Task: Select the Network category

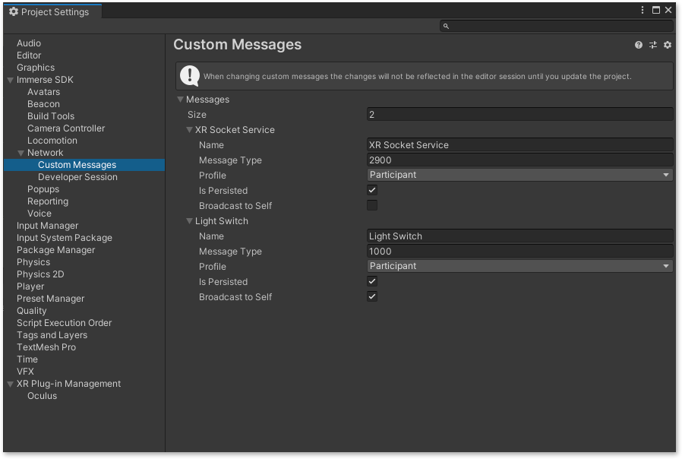Action: (x=46, y=153)
